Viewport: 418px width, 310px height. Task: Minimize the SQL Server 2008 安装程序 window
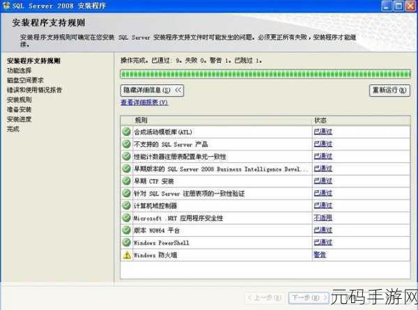(387, 6)
